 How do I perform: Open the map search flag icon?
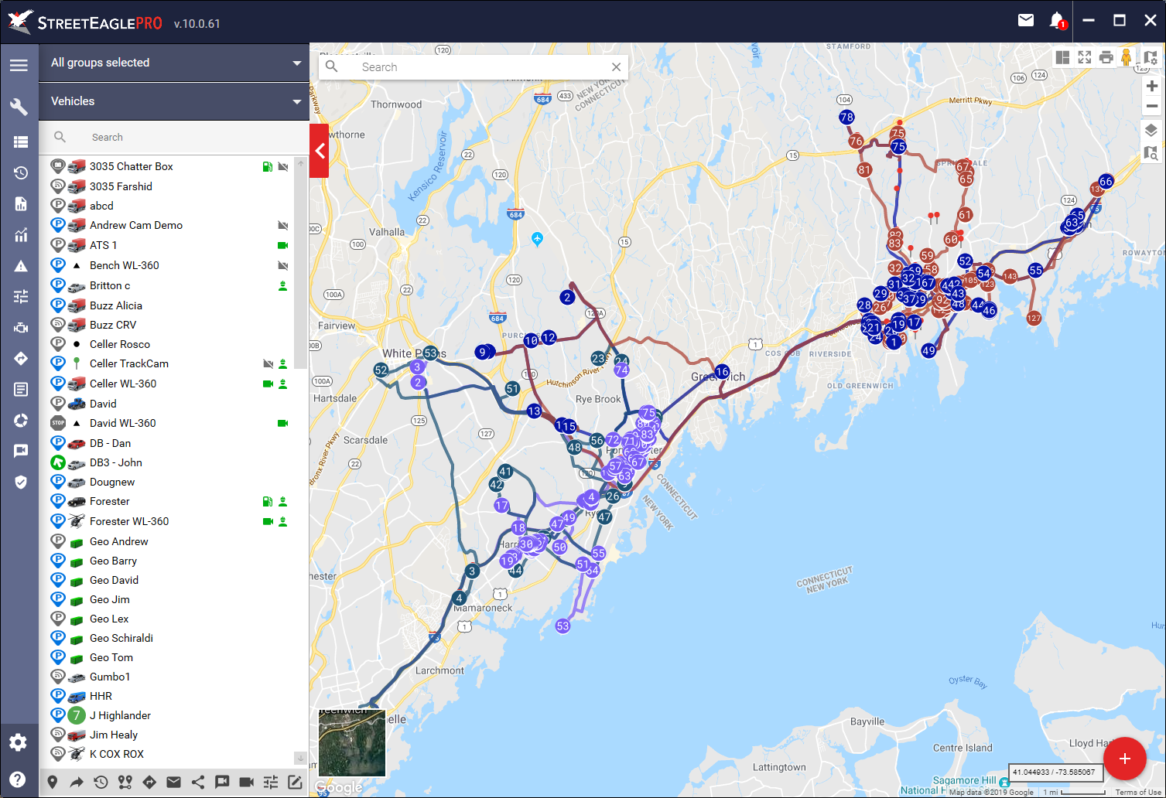(1151, 153)
